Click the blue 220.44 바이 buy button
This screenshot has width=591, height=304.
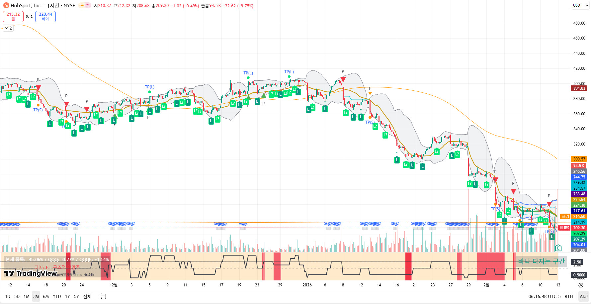(45, 16)
